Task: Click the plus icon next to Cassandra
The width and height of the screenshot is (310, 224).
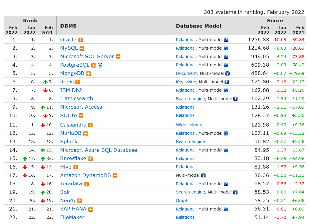Action: click(x=91, y=125)
